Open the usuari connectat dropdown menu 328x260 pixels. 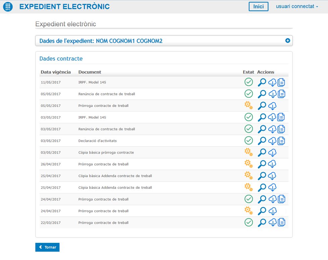[x=297, y=6]
